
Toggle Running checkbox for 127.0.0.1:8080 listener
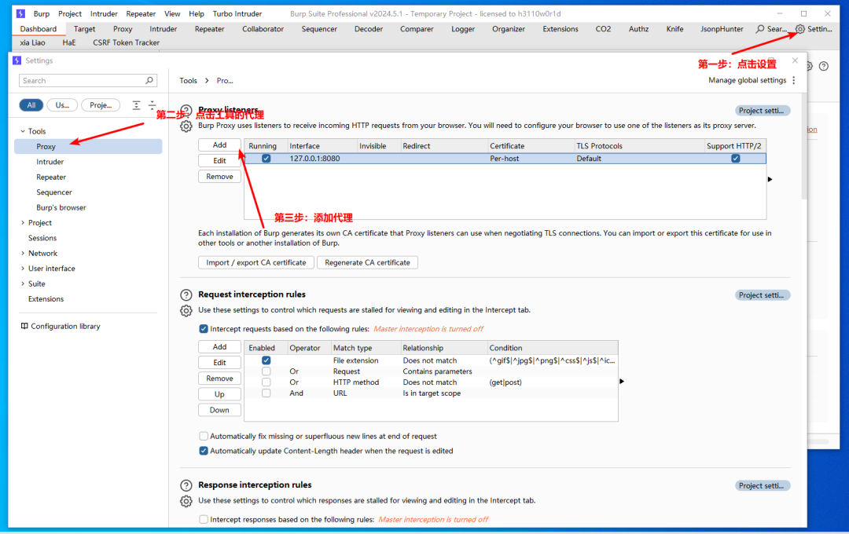[266, 159]
